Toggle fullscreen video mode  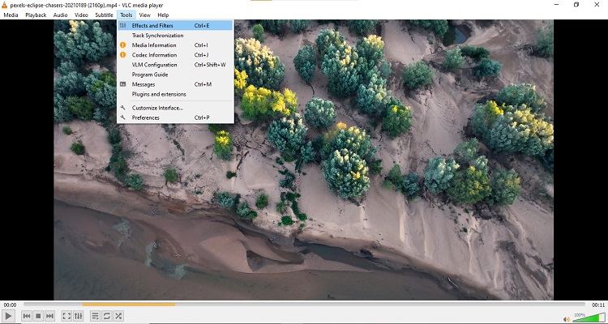[66, 316]
